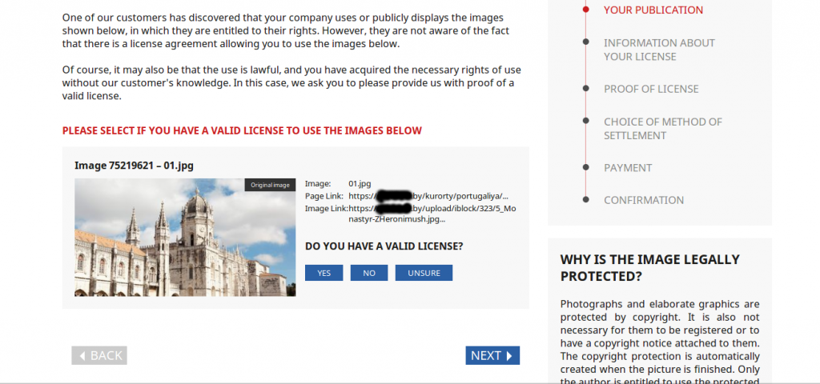Click the YES valid license button
This screenshot has height=384, width=820.
pyautogui.click(x=324, y=273)
